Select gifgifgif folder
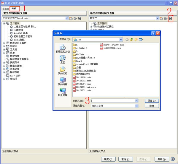 click(x=80, y=48)
